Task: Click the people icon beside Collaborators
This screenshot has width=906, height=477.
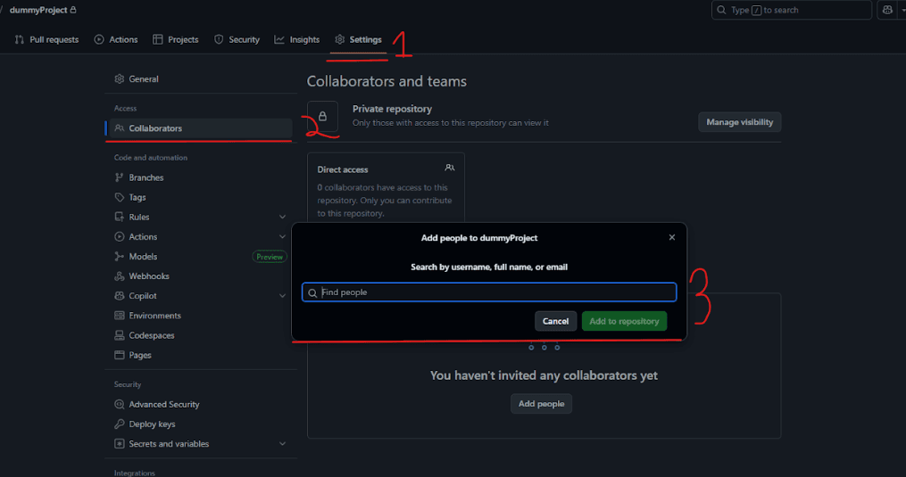Action: pyautogui.click(x=119, y=128)
